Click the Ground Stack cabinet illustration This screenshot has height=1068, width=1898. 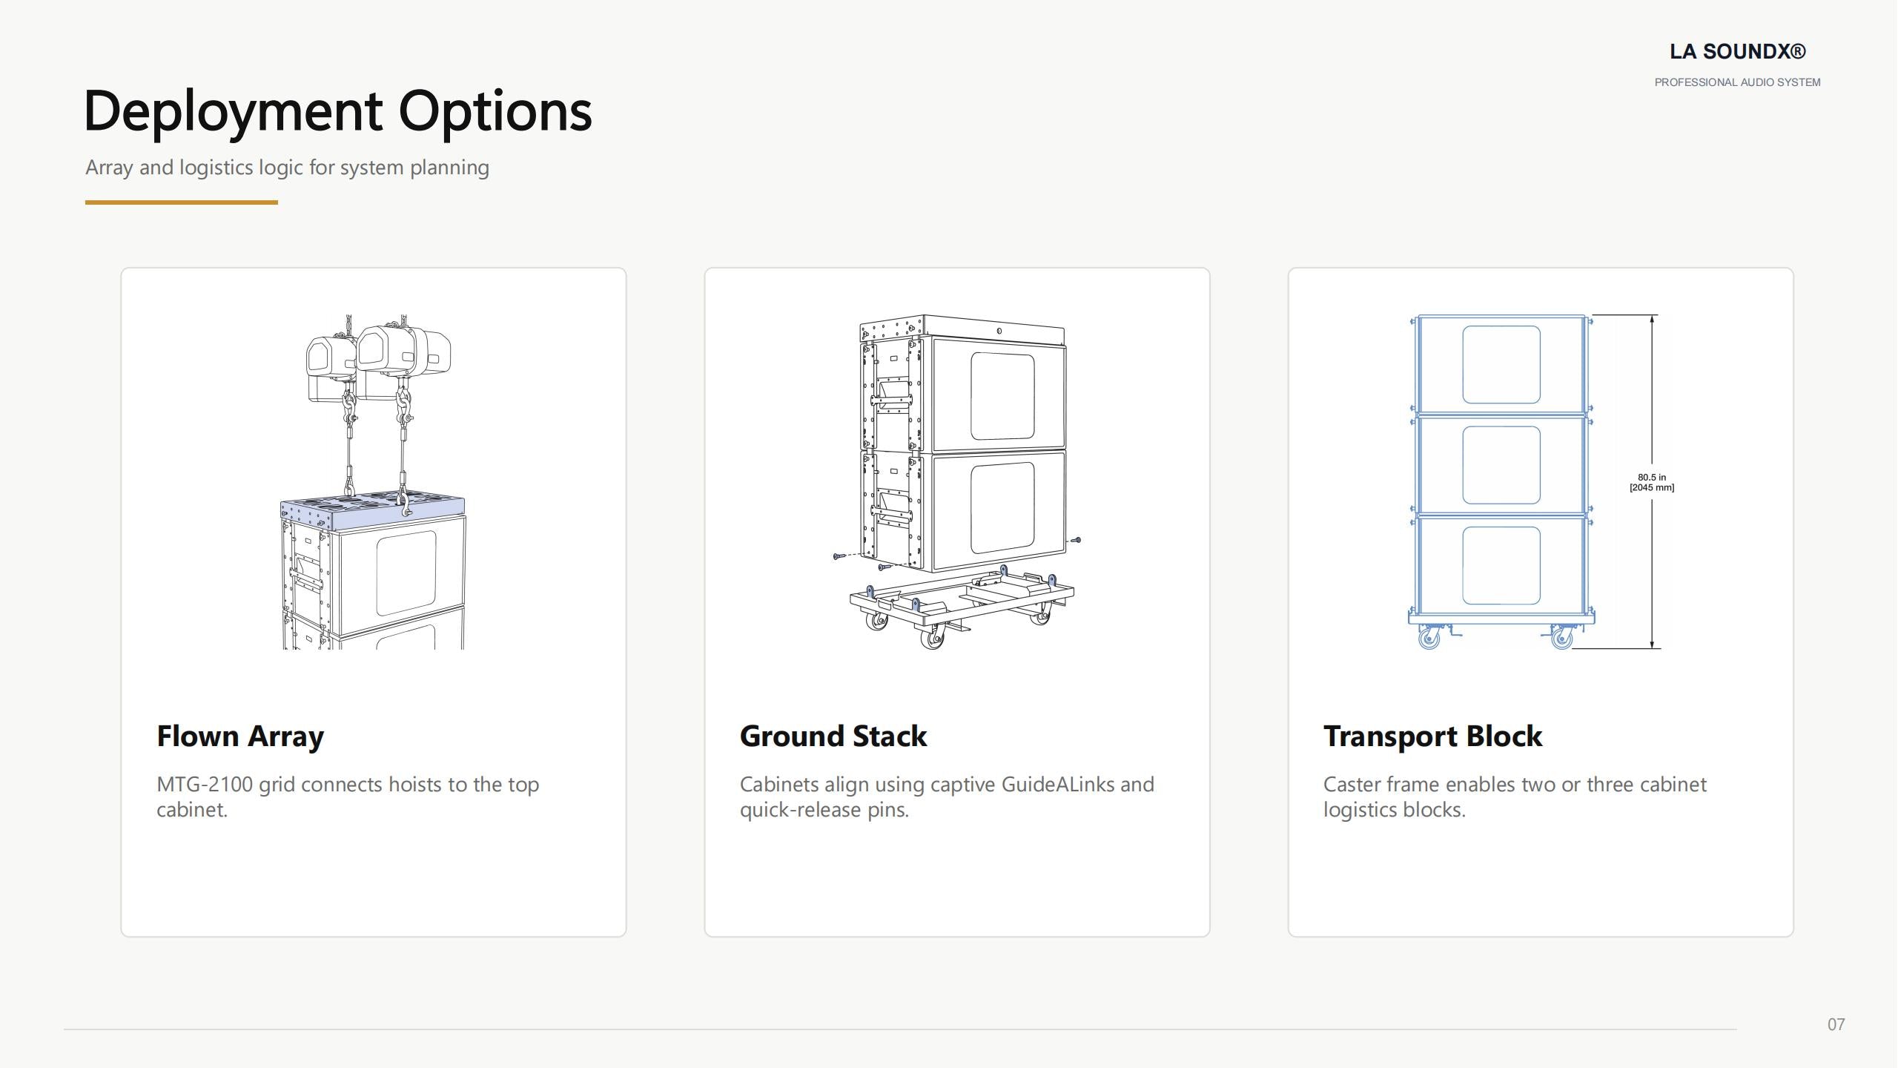coord(957,482)
